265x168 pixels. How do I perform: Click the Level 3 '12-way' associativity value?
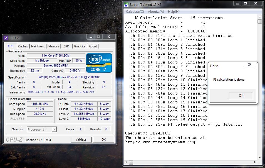[104, 119]
